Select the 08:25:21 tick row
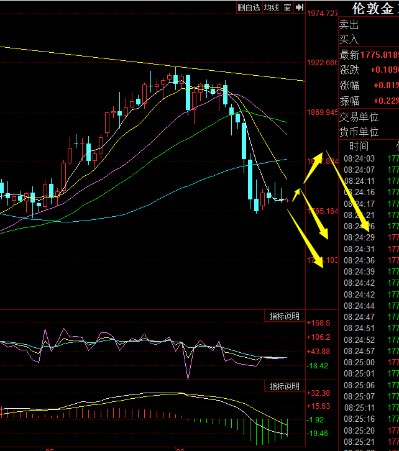Image resolution: width=399 pixels, height=451 pixels. tap(369, 442)
